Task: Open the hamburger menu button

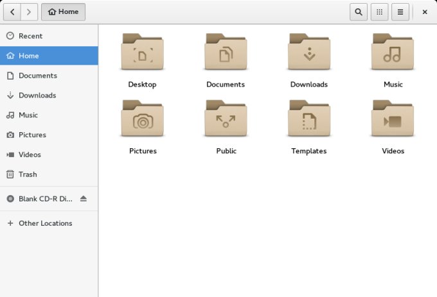Action: [400, 12]
